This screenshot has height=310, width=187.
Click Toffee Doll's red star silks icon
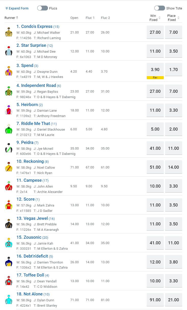pos(9,281)
